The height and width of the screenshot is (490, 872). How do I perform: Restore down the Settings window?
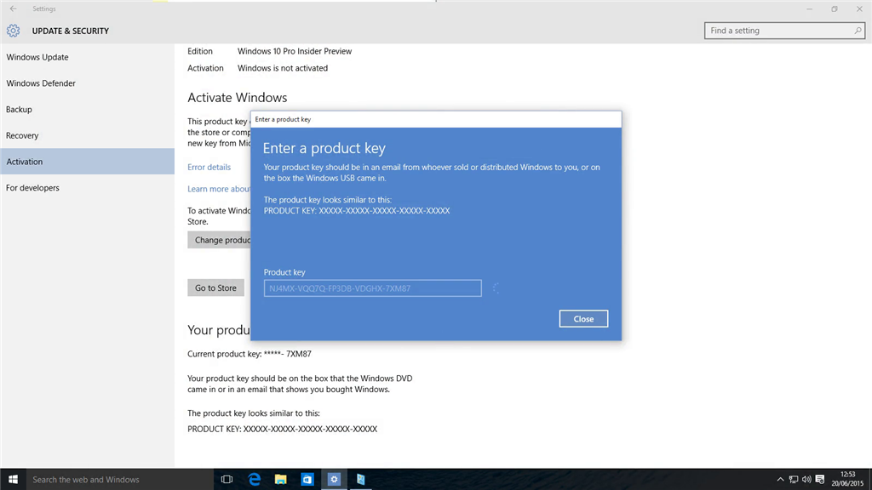coord(835,9)
